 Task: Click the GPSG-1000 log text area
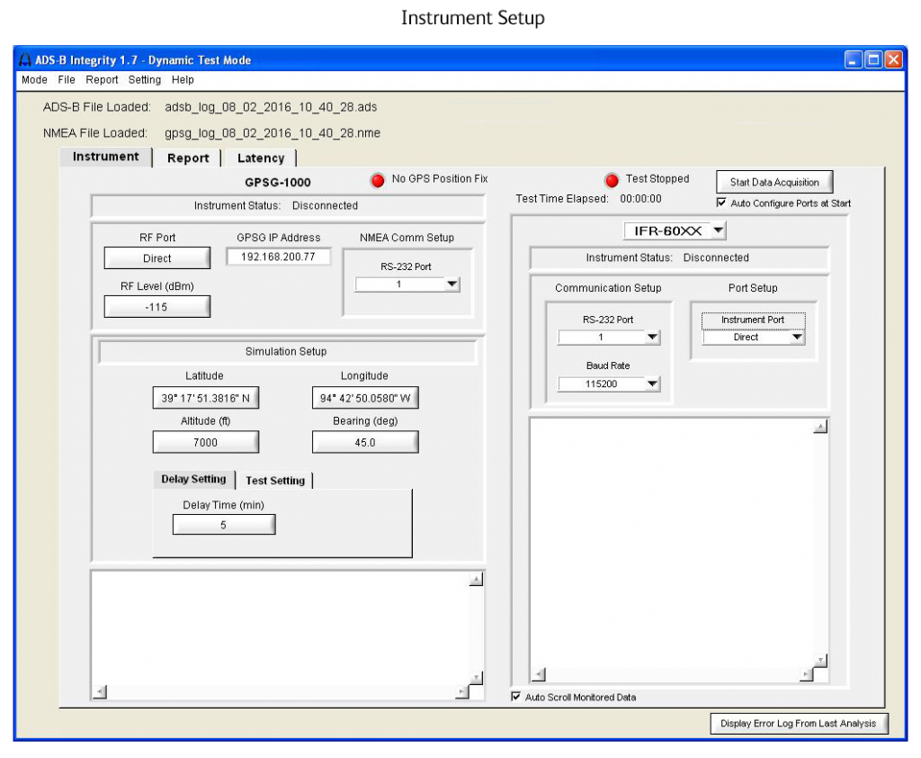click(x=281, y=628)
